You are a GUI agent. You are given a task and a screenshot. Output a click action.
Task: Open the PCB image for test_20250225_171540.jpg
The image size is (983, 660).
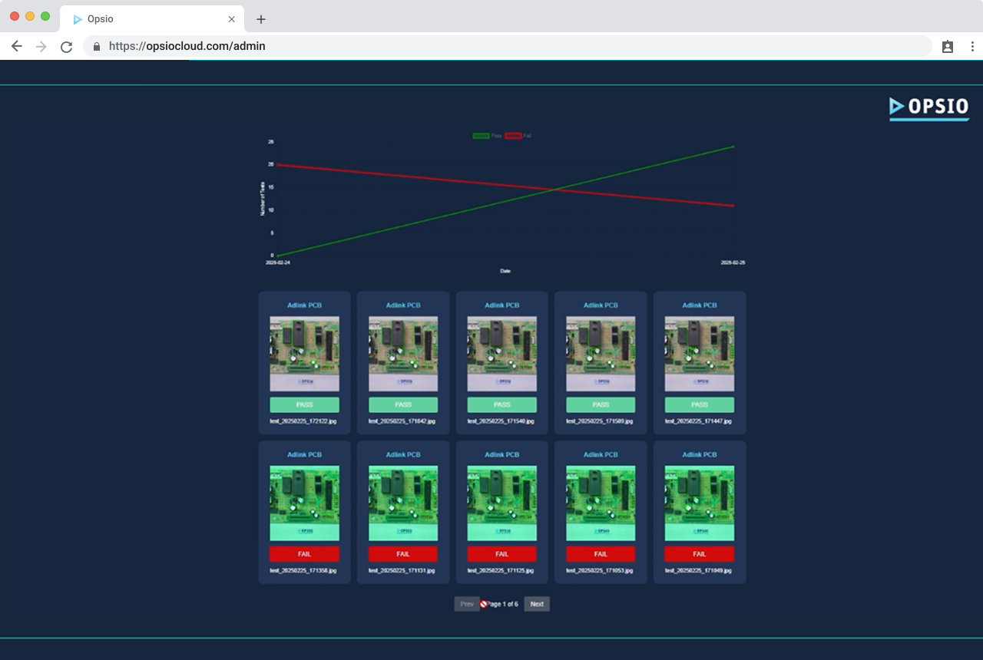coord(501,355)
